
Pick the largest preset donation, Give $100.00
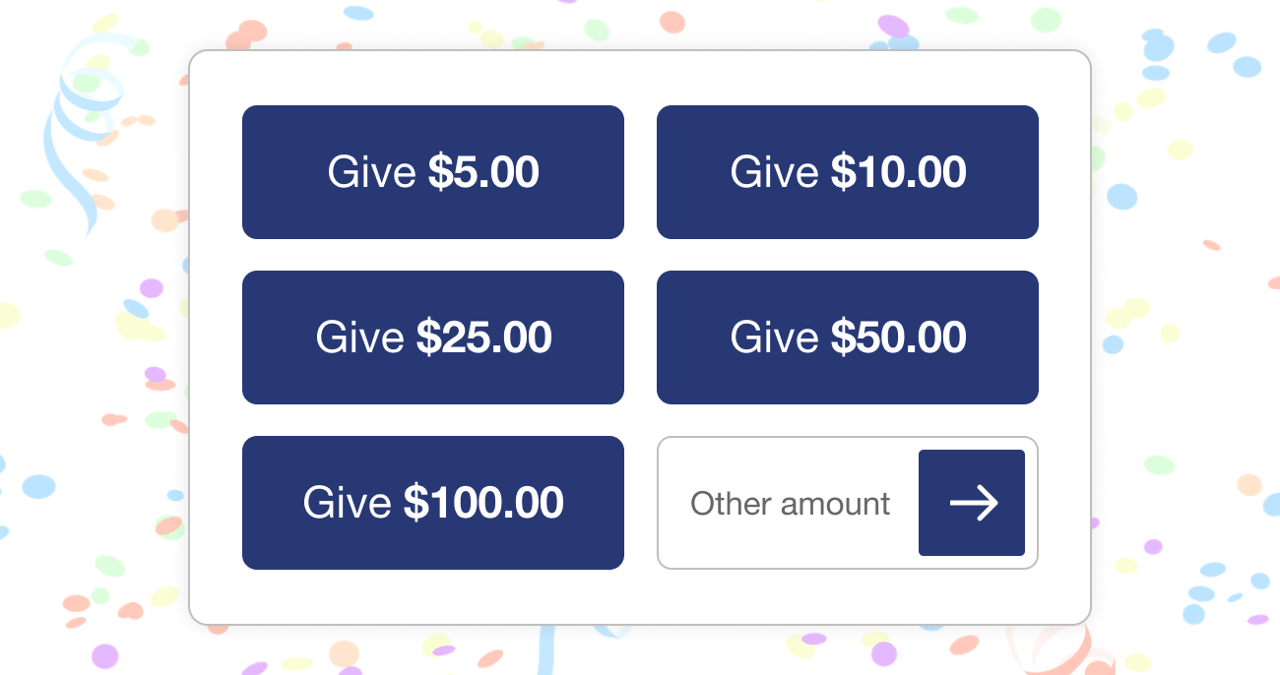point(433,503)
